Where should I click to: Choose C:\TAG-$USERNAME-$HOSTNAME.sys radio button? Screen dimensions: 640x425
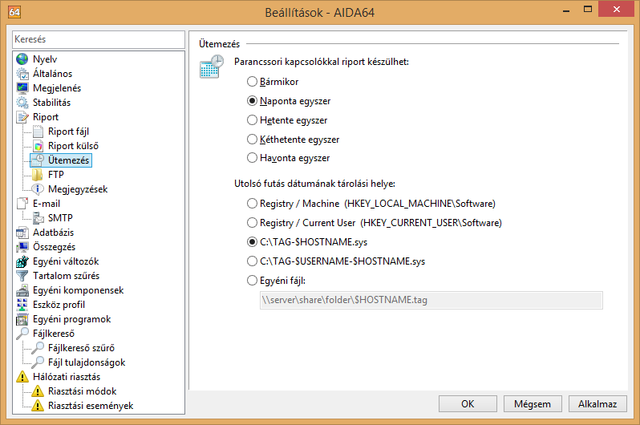click(253, 261)
